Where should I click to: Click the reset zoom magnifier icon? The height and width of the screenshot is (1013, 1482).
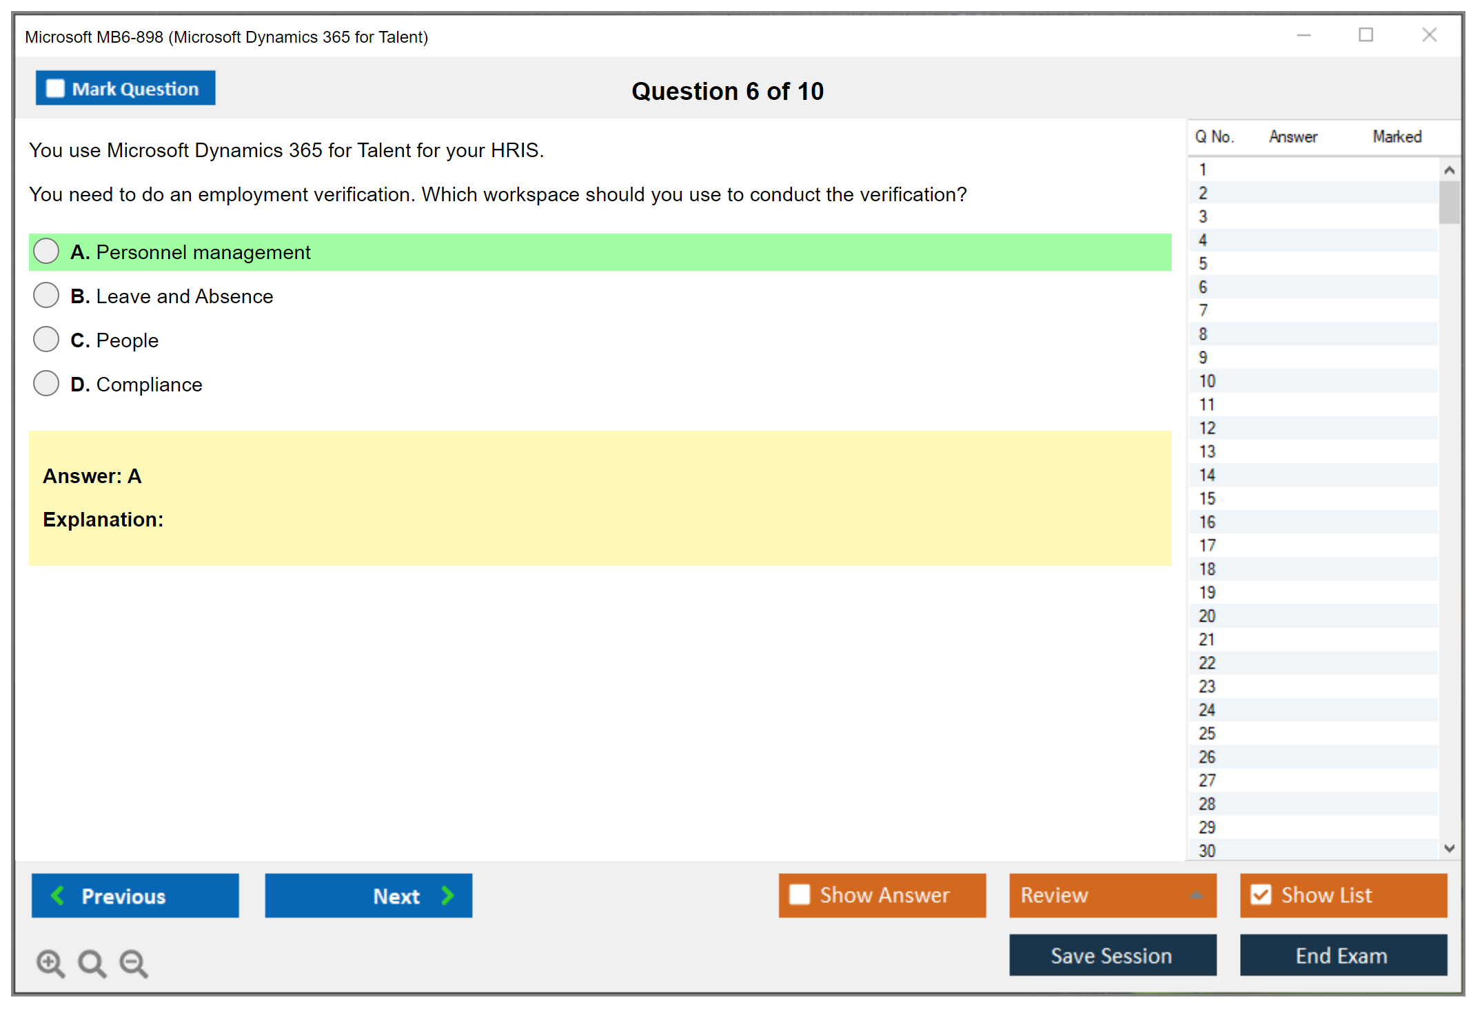92,963
